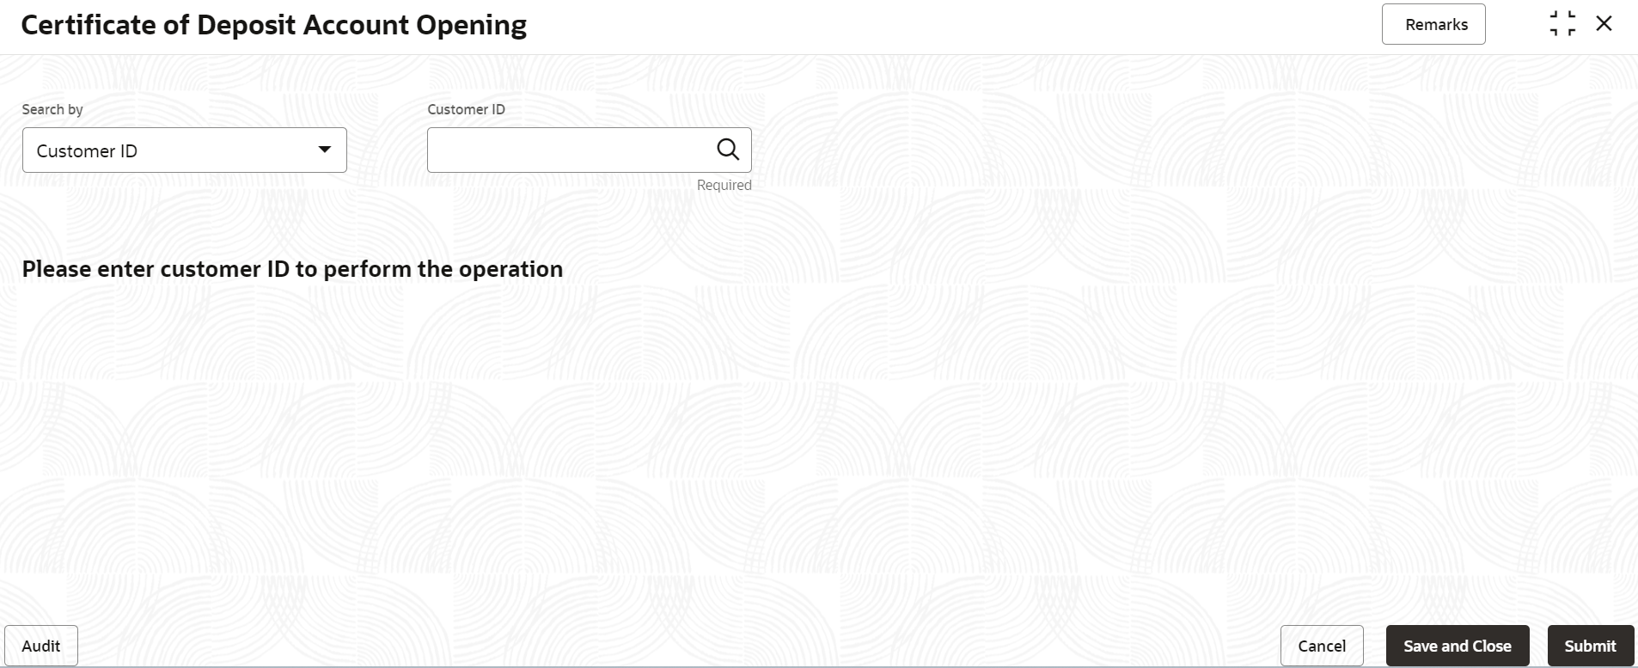The height and width of the screenshot is (668, 1638).
Task: Close the Certificate of Deposit screen
Action: (x=1604, y=24)
